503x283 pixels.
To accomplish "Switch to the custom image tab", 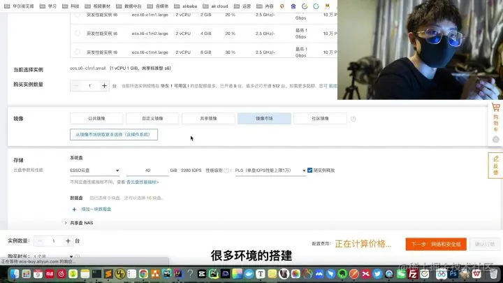I will (152, 118).
